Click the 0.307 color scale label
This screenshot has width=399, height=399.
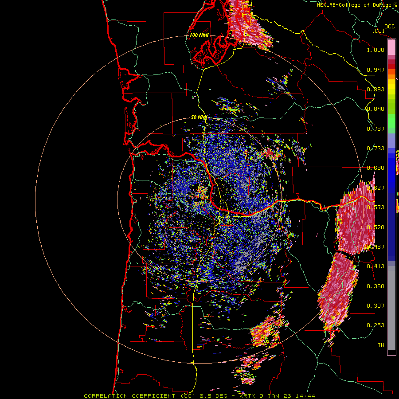coord(376,306)
